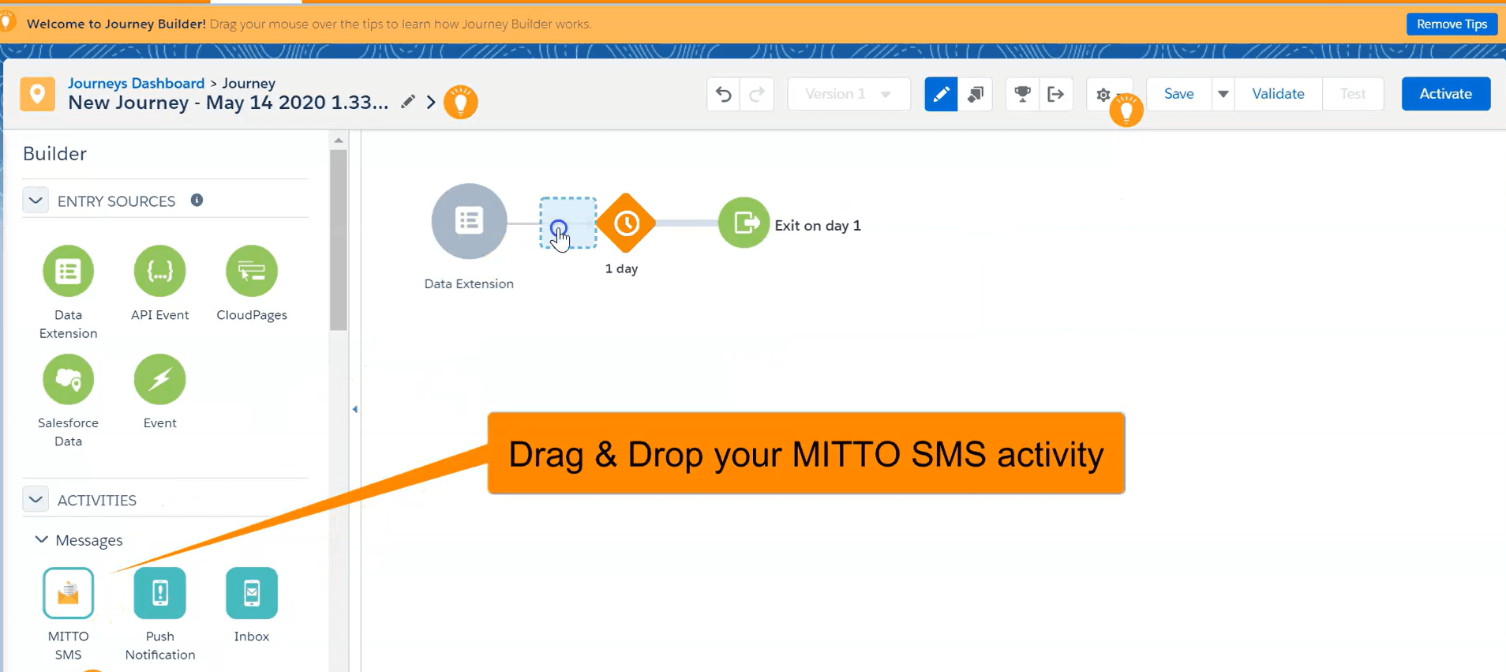Switch to the multi-select mode icon
Screen dimensions: 1506x672
(x=976, y=94)
